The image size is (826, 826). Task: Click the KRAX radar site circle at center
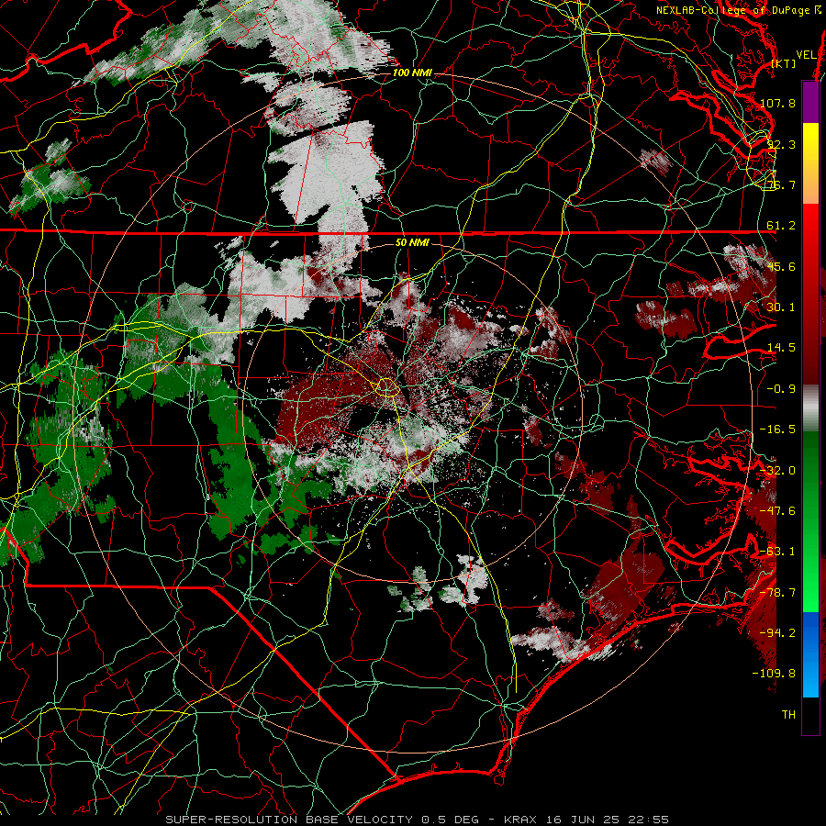point(386,387)
